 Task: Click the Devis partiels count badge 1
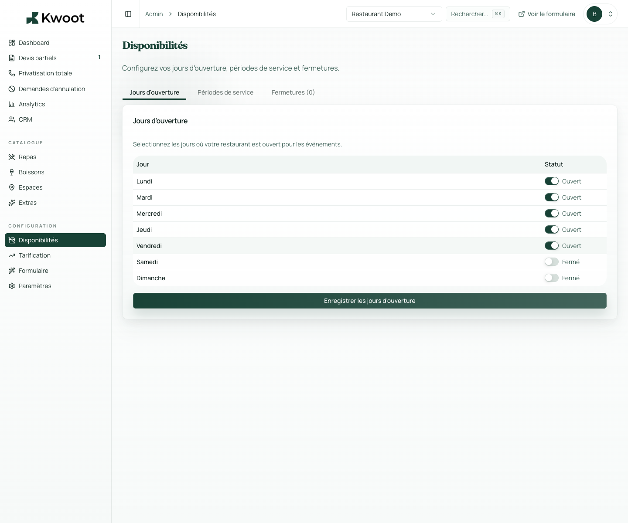[99, 57]
